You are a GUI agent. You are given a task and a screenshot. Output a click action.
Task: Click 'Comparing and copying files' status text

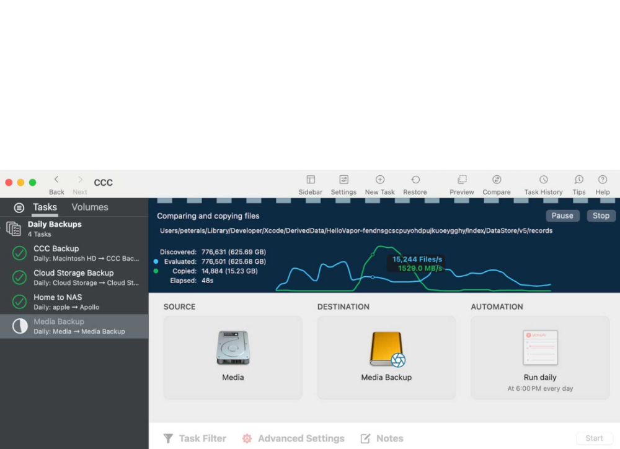[x=208, y=216]
